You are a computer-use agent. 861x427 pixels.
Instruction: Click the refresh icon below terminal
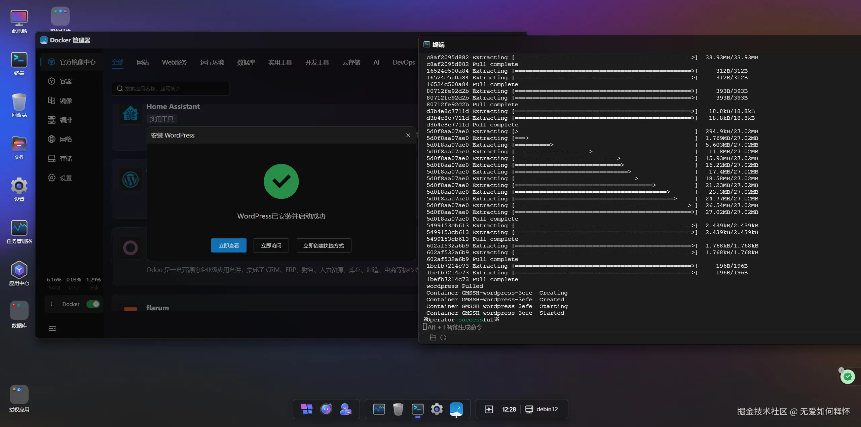coord(443,338)
